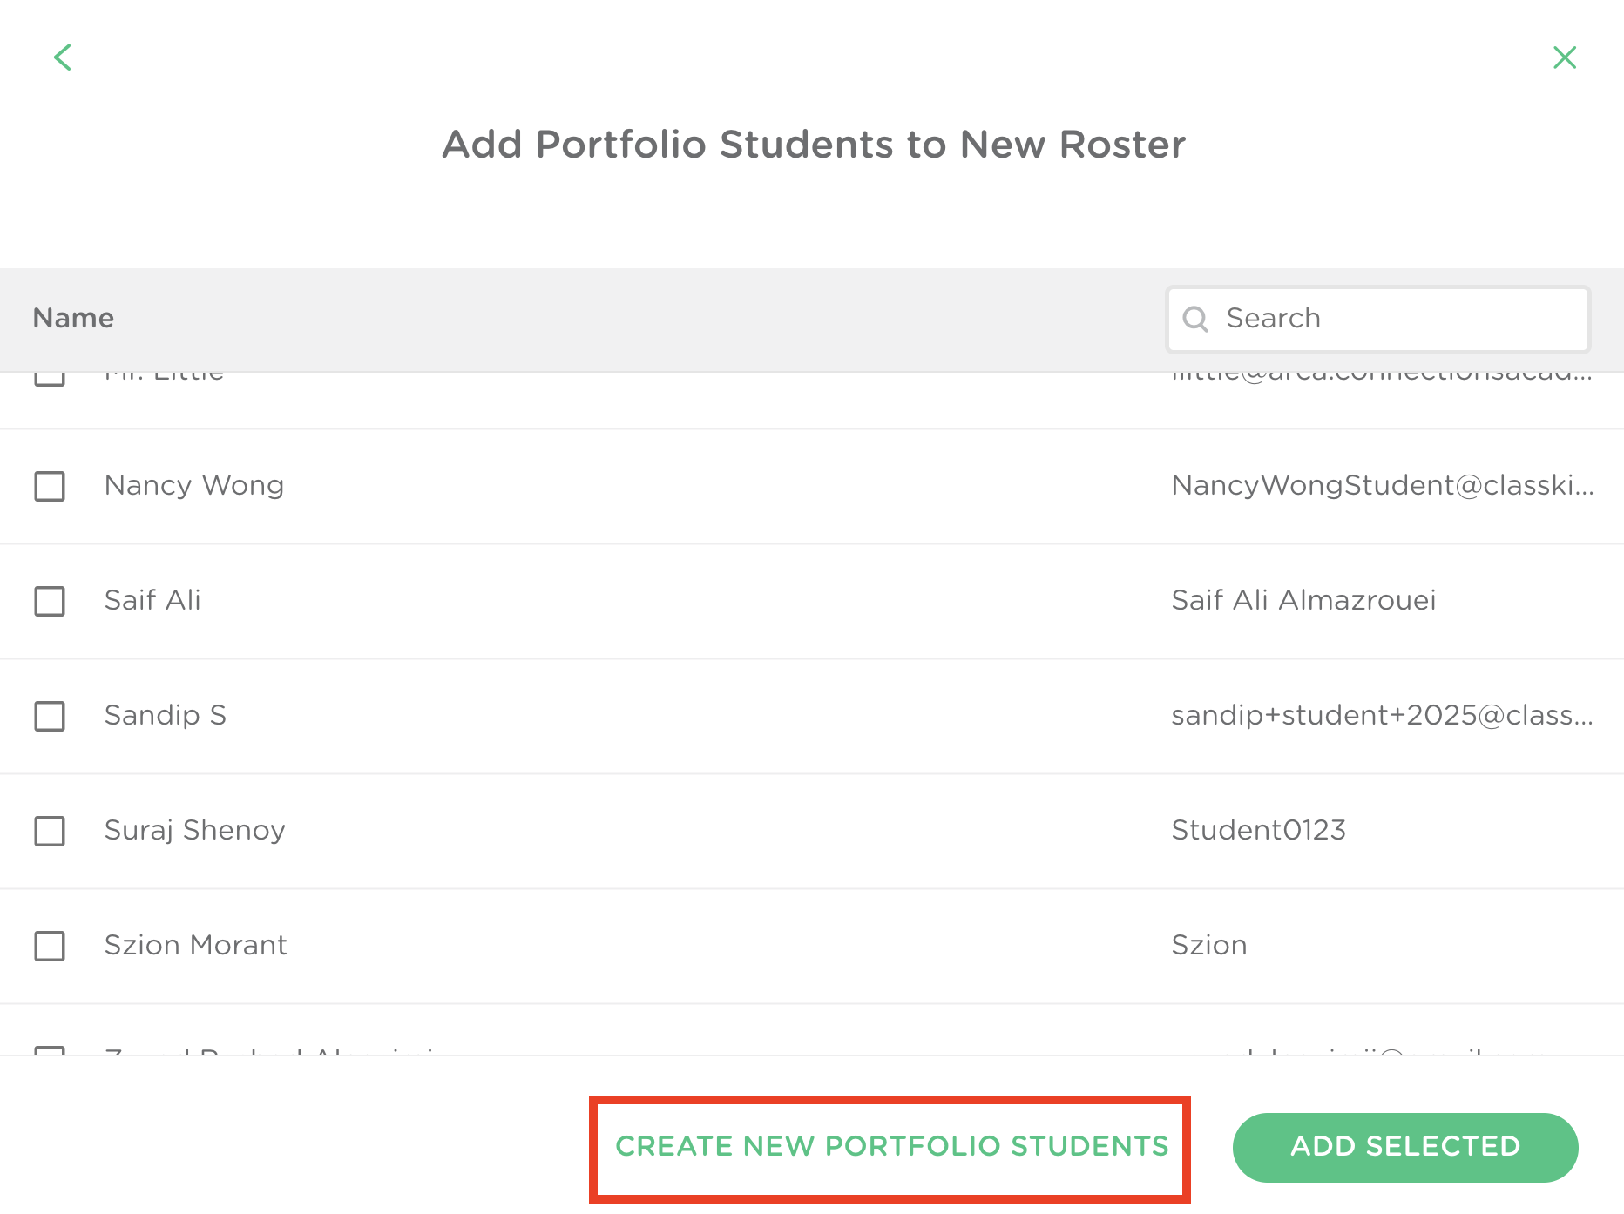The image size is (1624, 1214).
Task: Click the Name column header
Action: pyautogui.click(x=73, y=318)
